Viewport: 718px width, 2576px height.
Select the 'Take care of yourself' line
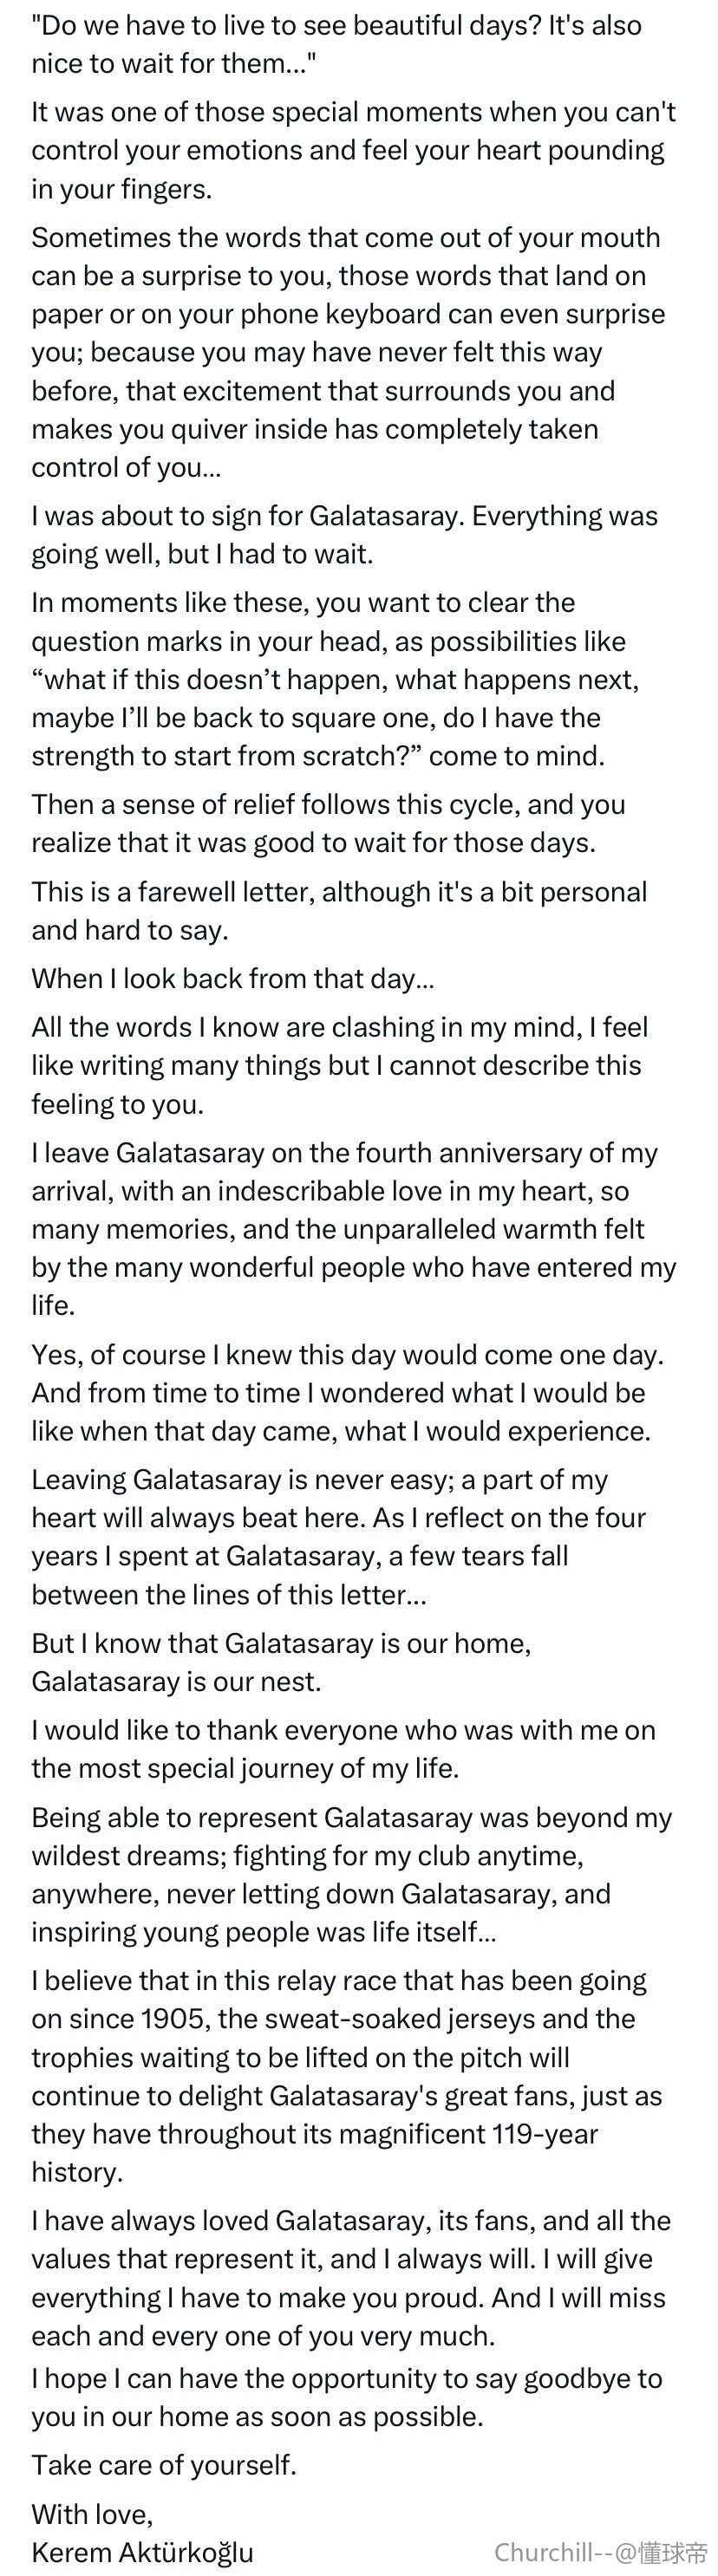(x=164, y=2464)
